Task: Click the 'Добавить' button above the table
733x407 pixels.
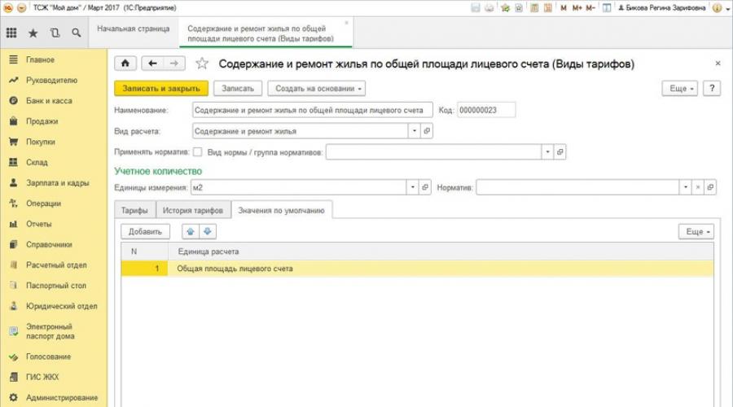Action: 146,232
